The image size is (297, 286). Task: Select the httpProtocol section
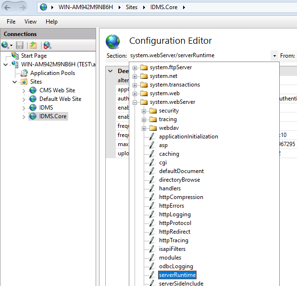pos(175,223)
